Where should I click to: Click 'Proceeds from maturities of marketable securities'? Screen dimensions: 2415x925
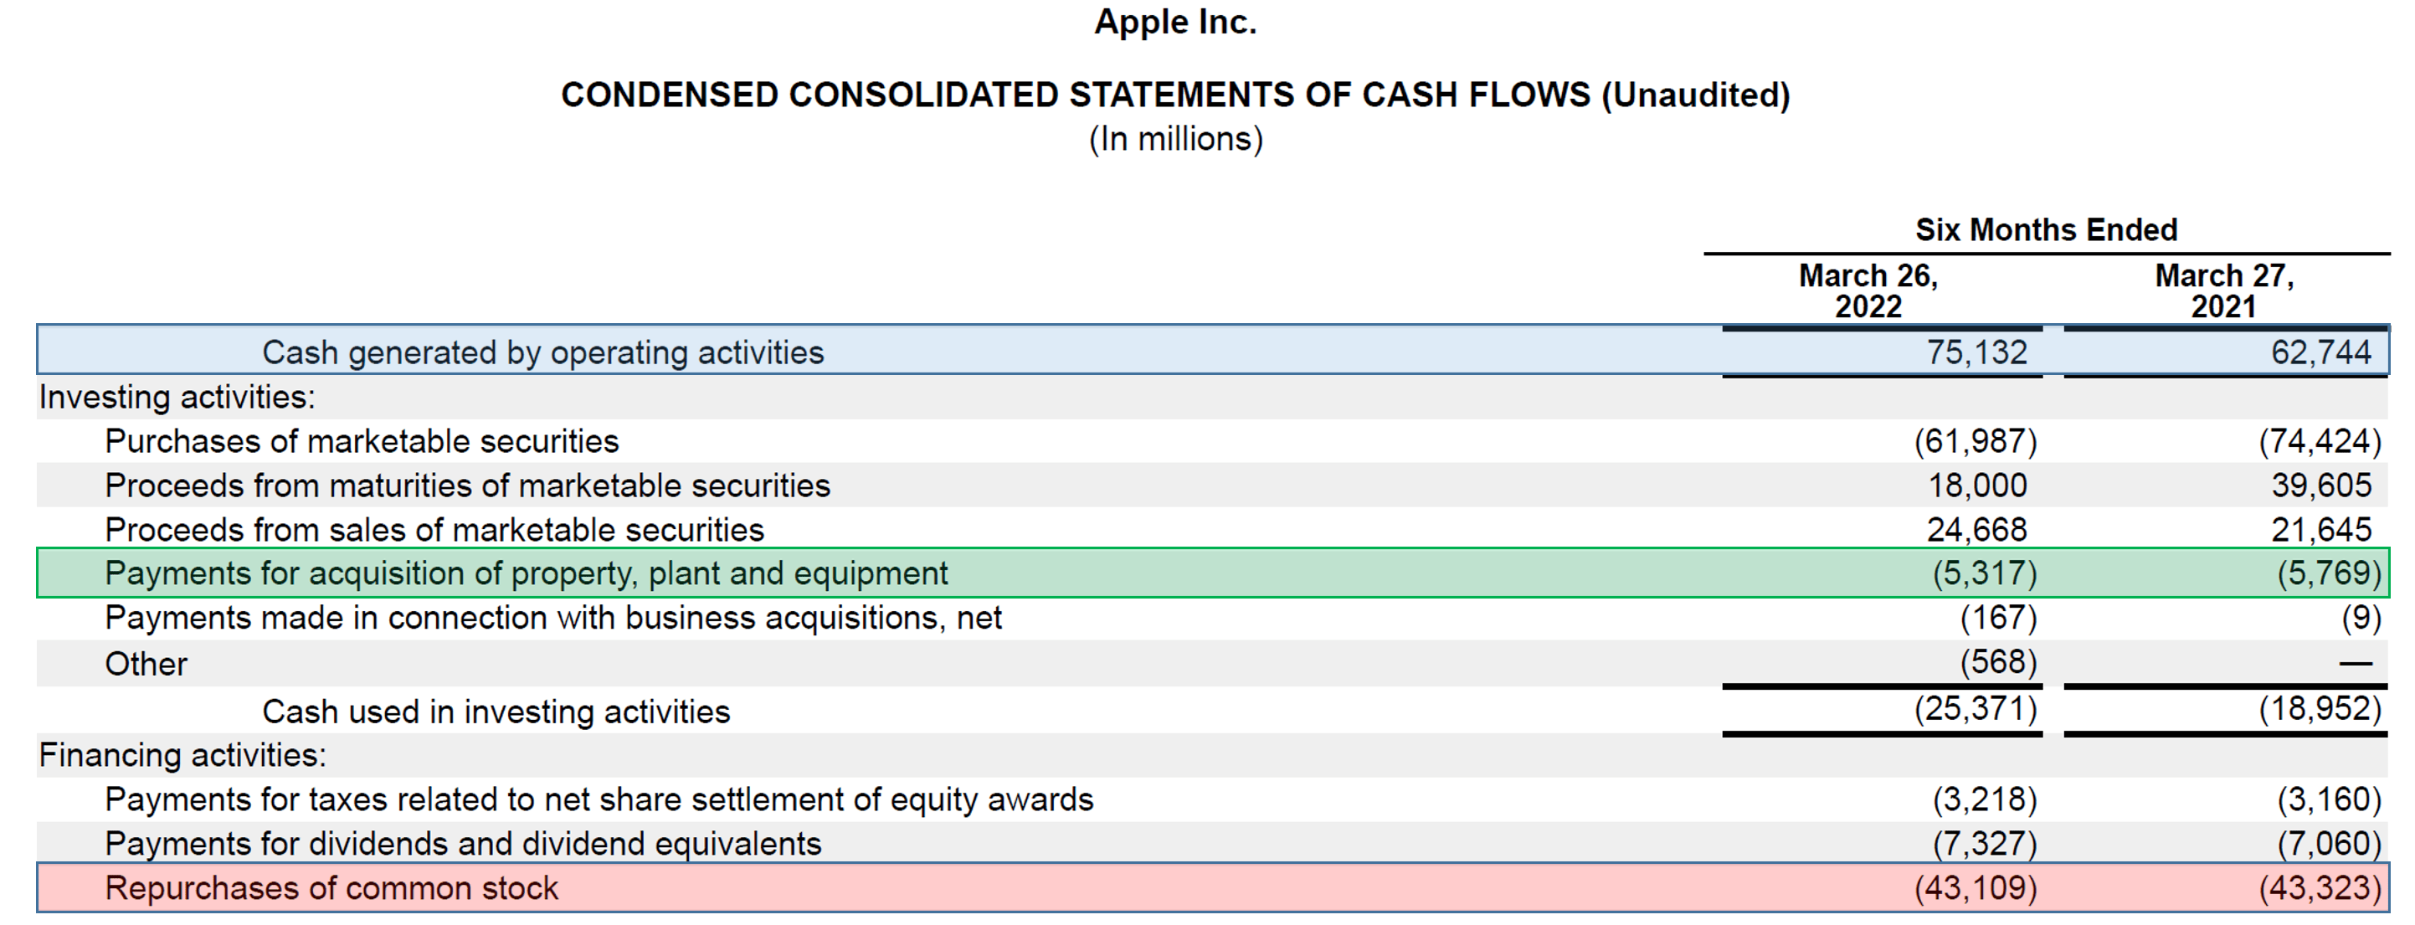coord(467,486)
